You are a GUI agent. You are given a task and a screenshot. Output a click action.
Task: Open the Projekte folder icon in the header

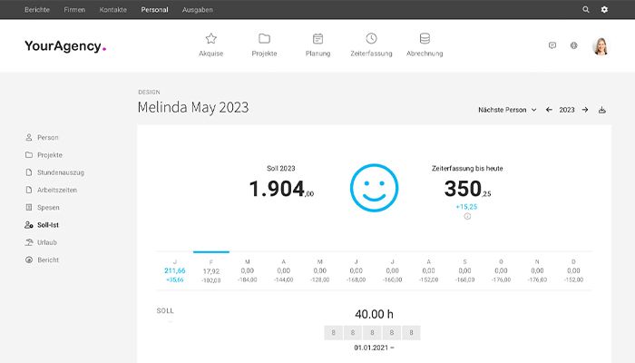[x=264, y=39]
